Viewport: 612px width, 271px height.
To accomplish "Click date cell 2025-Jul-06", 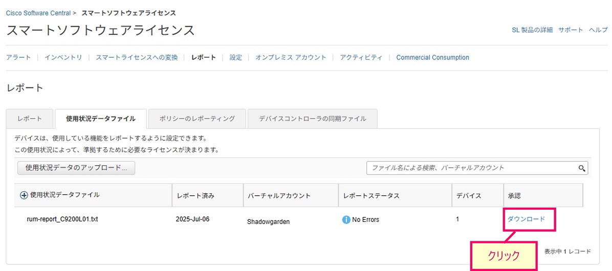I will (x=193, y=219).
